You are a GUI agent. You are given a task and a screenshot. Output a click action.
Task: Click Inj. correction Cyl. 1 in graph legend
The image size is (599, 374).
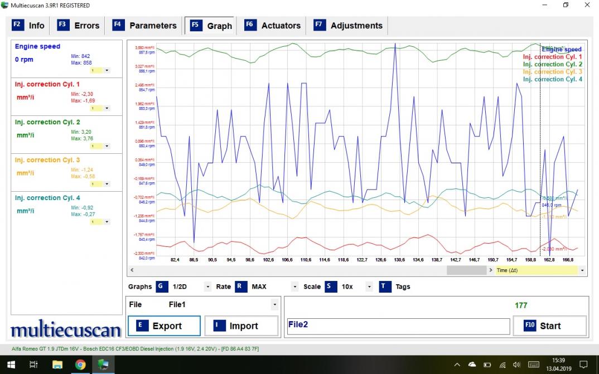click(x=552, y=57)
